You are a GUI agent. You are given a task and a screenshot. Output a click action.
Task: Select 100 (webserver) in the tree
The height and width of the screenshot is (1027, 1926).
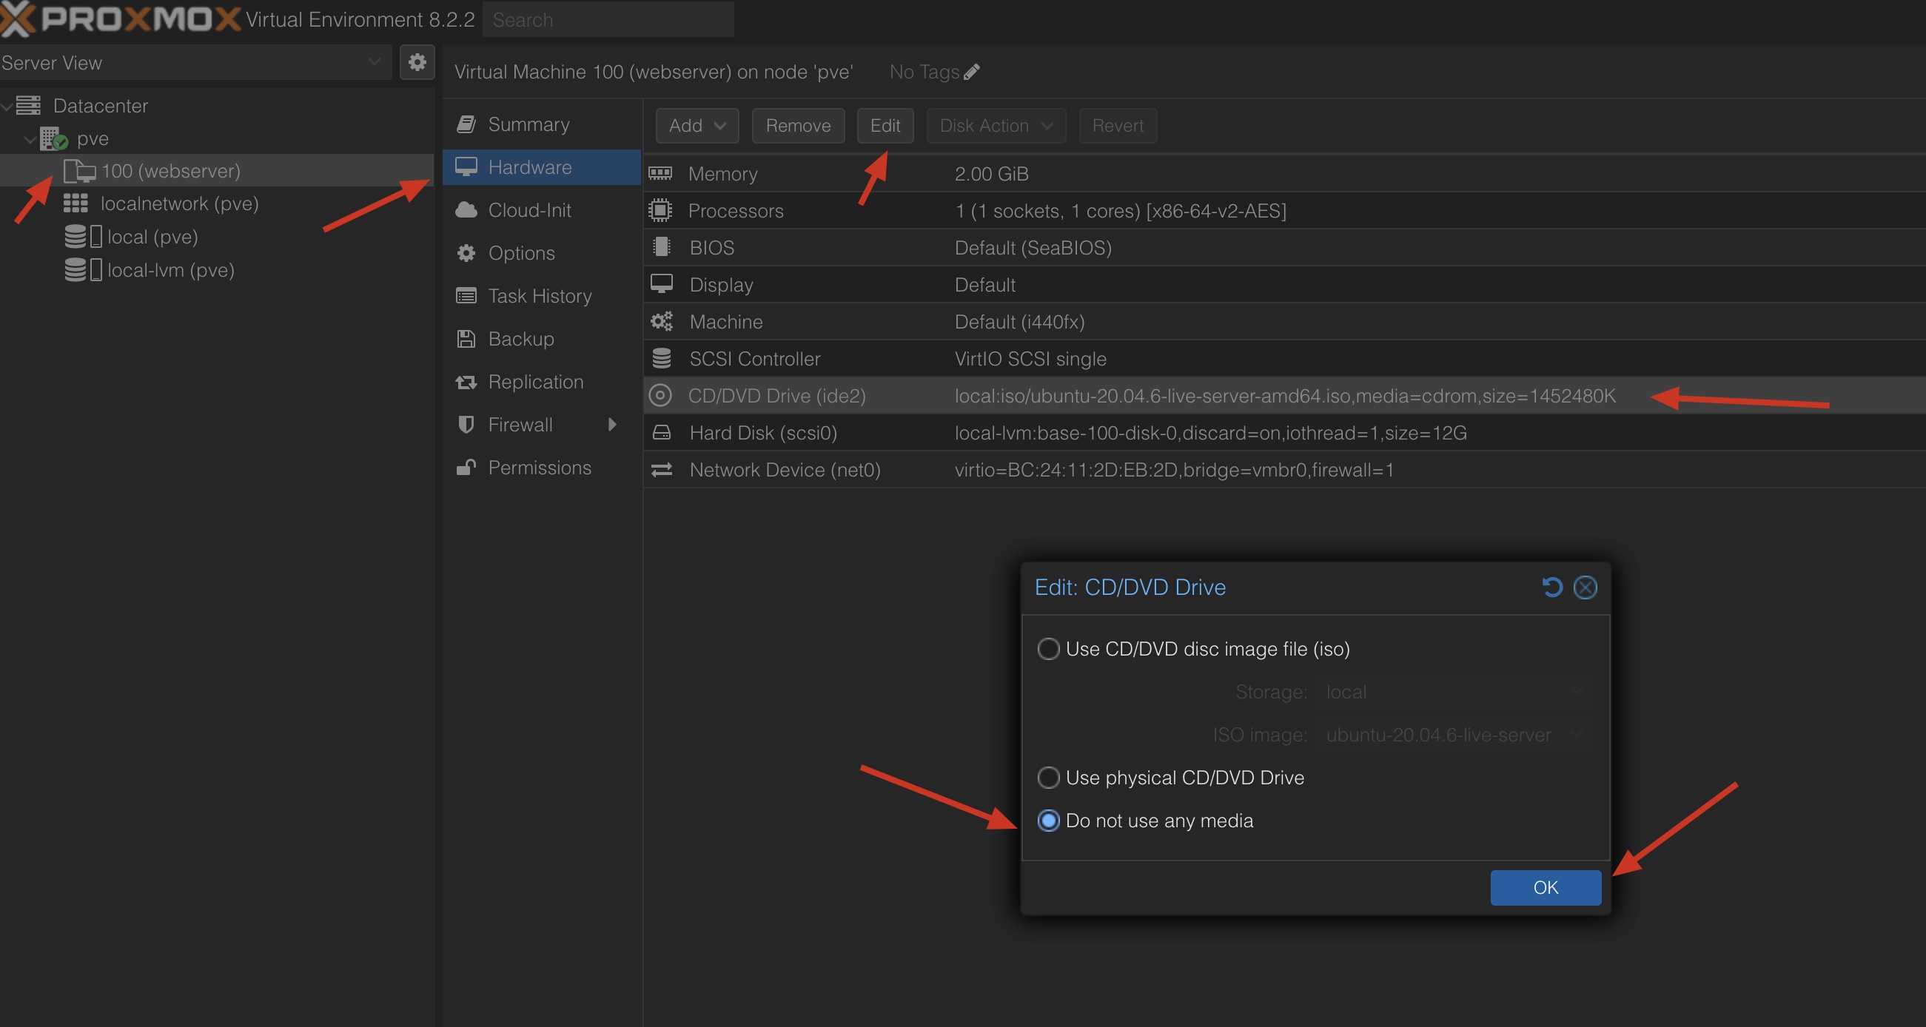[x=217, y=171]
